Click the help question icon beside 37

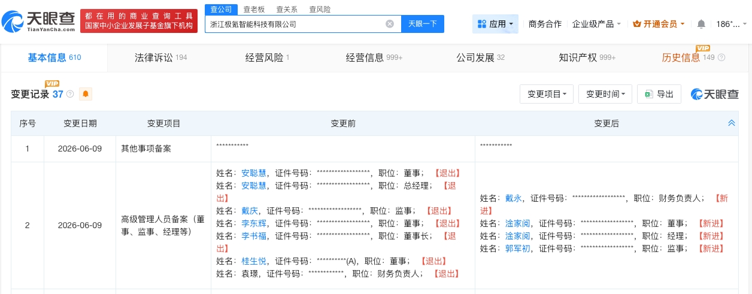[x=70, y=94]
